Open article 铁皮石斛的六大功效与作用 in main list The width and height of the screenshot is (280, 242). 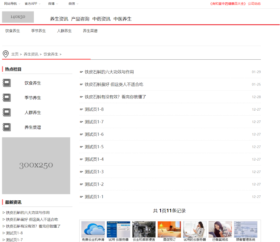(x=109, y=72)
